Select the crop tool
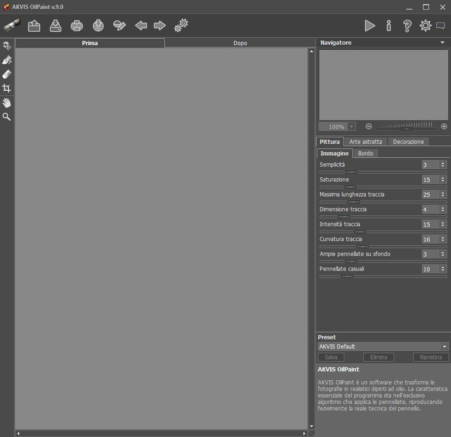 pyautogui.click(x=7, y=88)
